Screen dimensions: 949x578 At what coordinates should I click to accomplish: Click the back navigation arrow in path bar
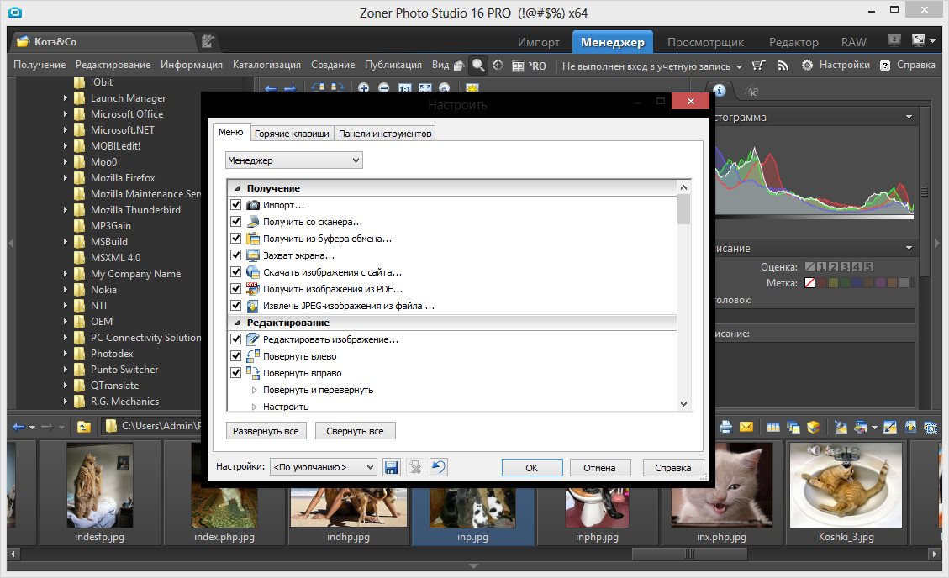tap(18, 427)
